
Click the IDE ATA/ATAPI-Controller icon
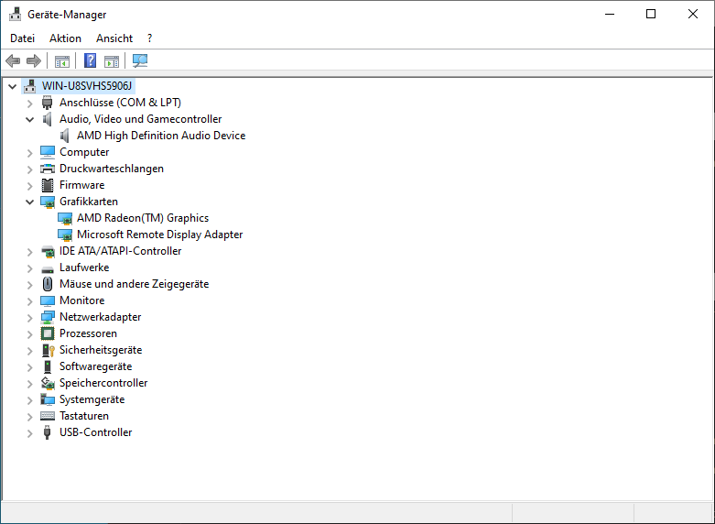(48, 251)
